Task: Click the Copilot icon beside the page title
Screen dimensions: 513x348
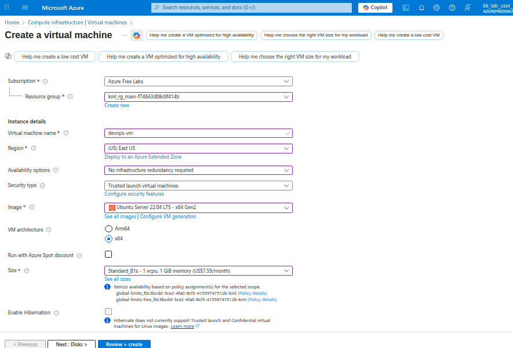Action: 136,35
